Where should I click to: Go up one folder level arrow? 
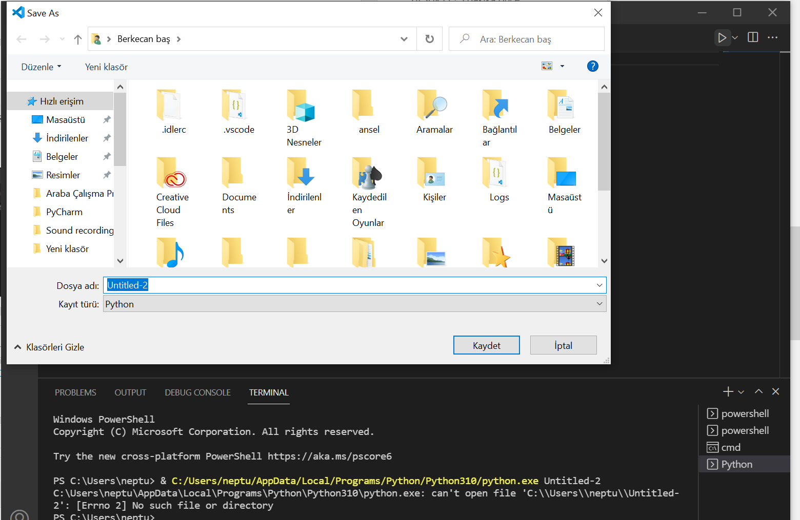[78, 39]
